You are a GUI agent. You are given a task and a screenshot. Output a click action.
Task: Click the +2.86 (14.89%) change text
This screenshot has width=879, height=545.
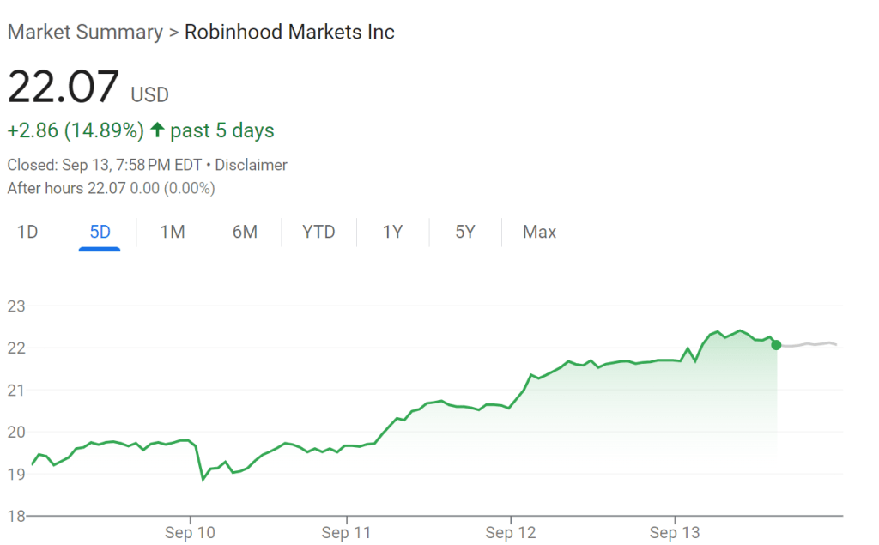(76, 130)
